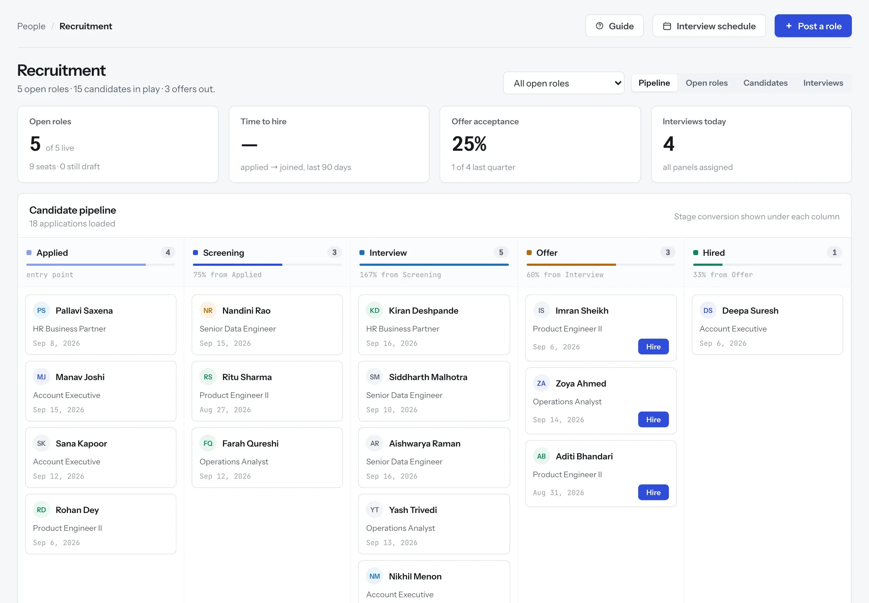Switch to the Candidates tab
This screenshot has height=603, width=869.
click(765, 83)
